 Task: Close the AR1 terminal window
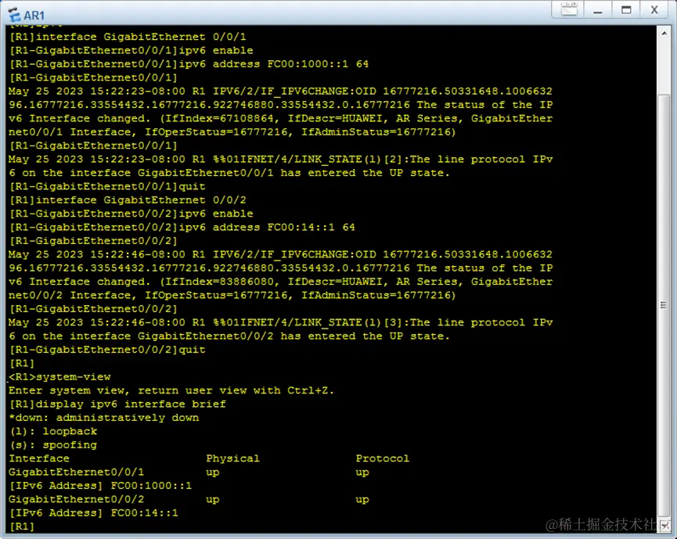(x=654, y=10)
